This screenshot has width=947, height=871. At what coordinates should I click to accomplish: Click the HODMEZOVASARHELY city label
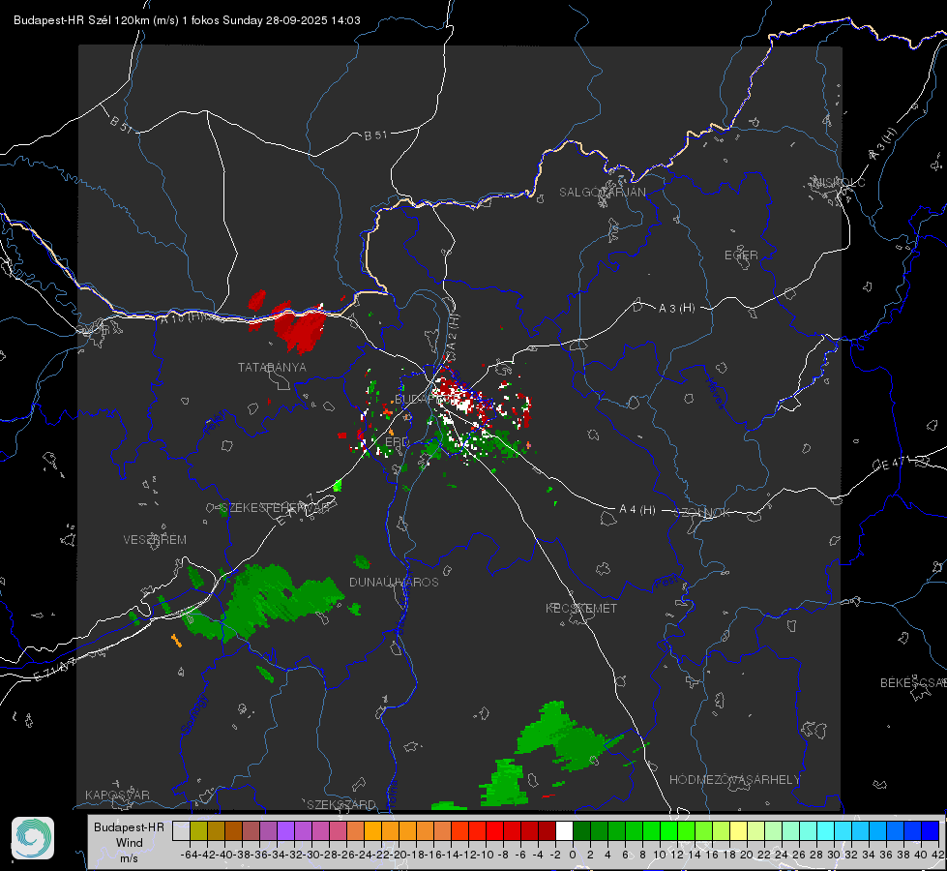point(734,780)
